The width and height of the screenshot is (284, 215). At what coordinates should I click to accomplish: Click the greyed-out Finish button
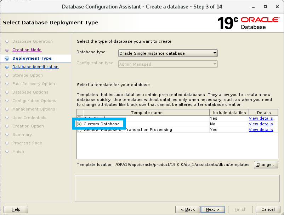pos(240,209)
